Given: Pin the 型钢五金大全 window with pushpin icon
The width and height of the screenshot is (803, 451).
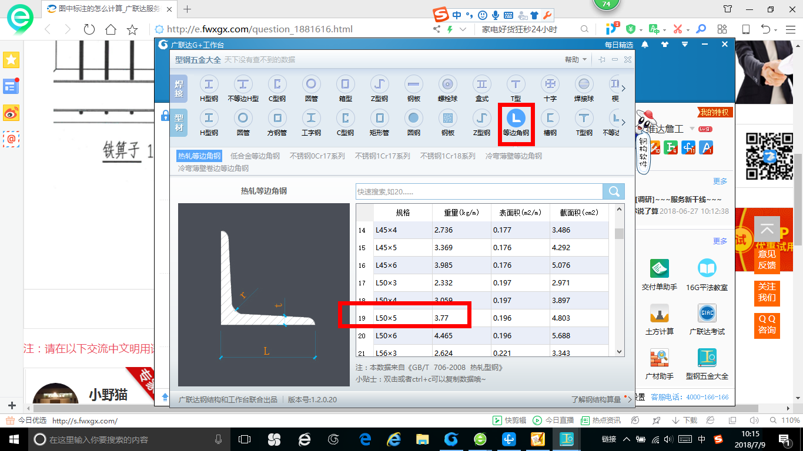Looking at the screenshot, I should coord(602,59).
